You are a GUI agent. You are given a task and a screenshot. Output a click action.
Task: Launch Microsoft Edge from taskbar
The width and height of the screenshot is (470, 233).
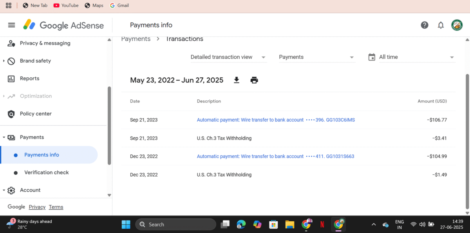(241, 224)
